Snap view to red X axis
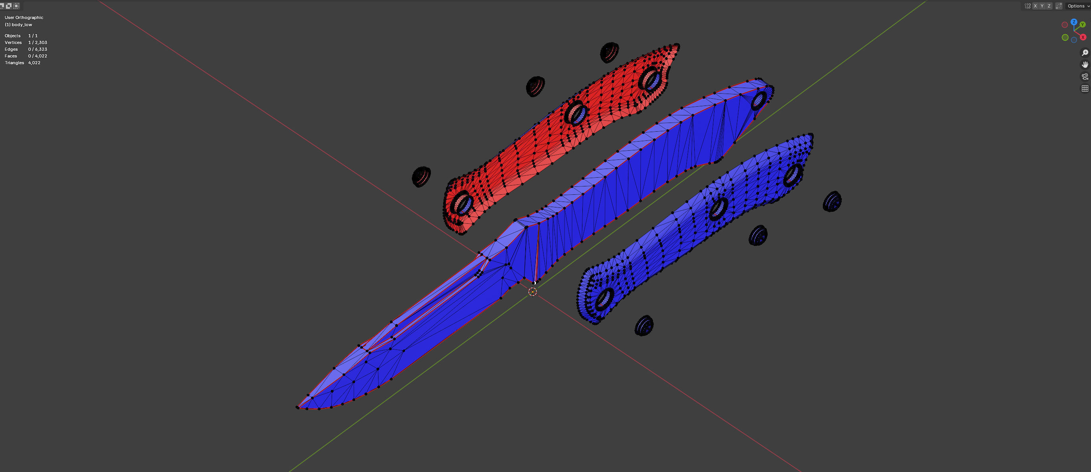The width and height of the screenshot is (1091, 472). (x=1083, y=37)
